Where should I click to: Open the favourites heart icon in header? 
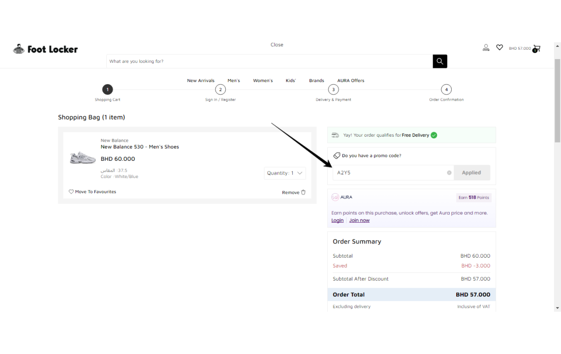pos(499,47)
